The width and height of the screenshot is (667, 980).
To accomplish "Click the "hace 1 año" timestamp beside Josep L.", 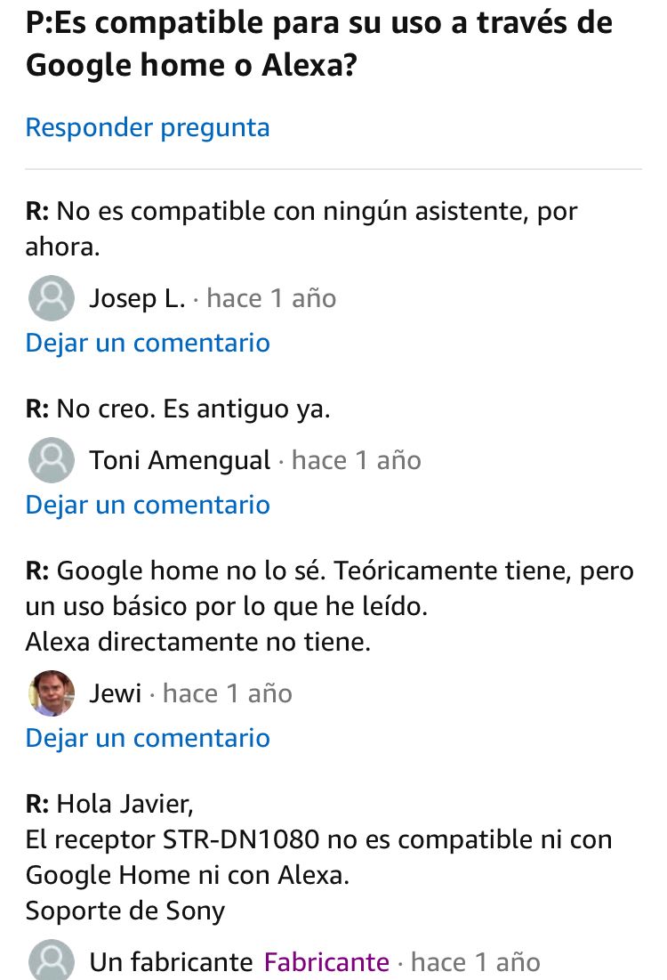I will [271, 298].
